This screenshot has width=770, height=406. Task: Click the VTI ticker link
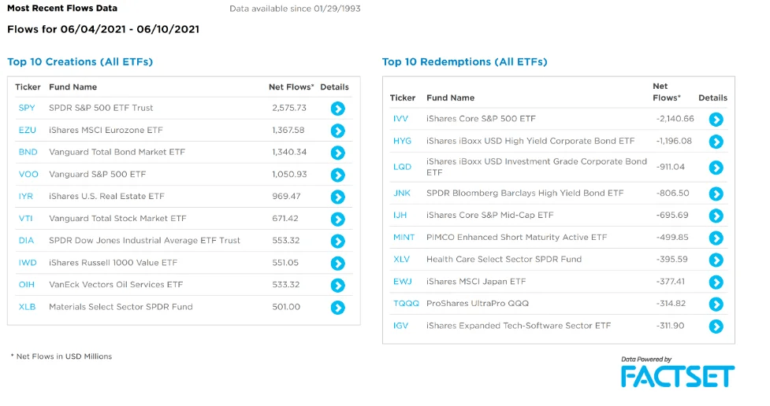point(25,218)
